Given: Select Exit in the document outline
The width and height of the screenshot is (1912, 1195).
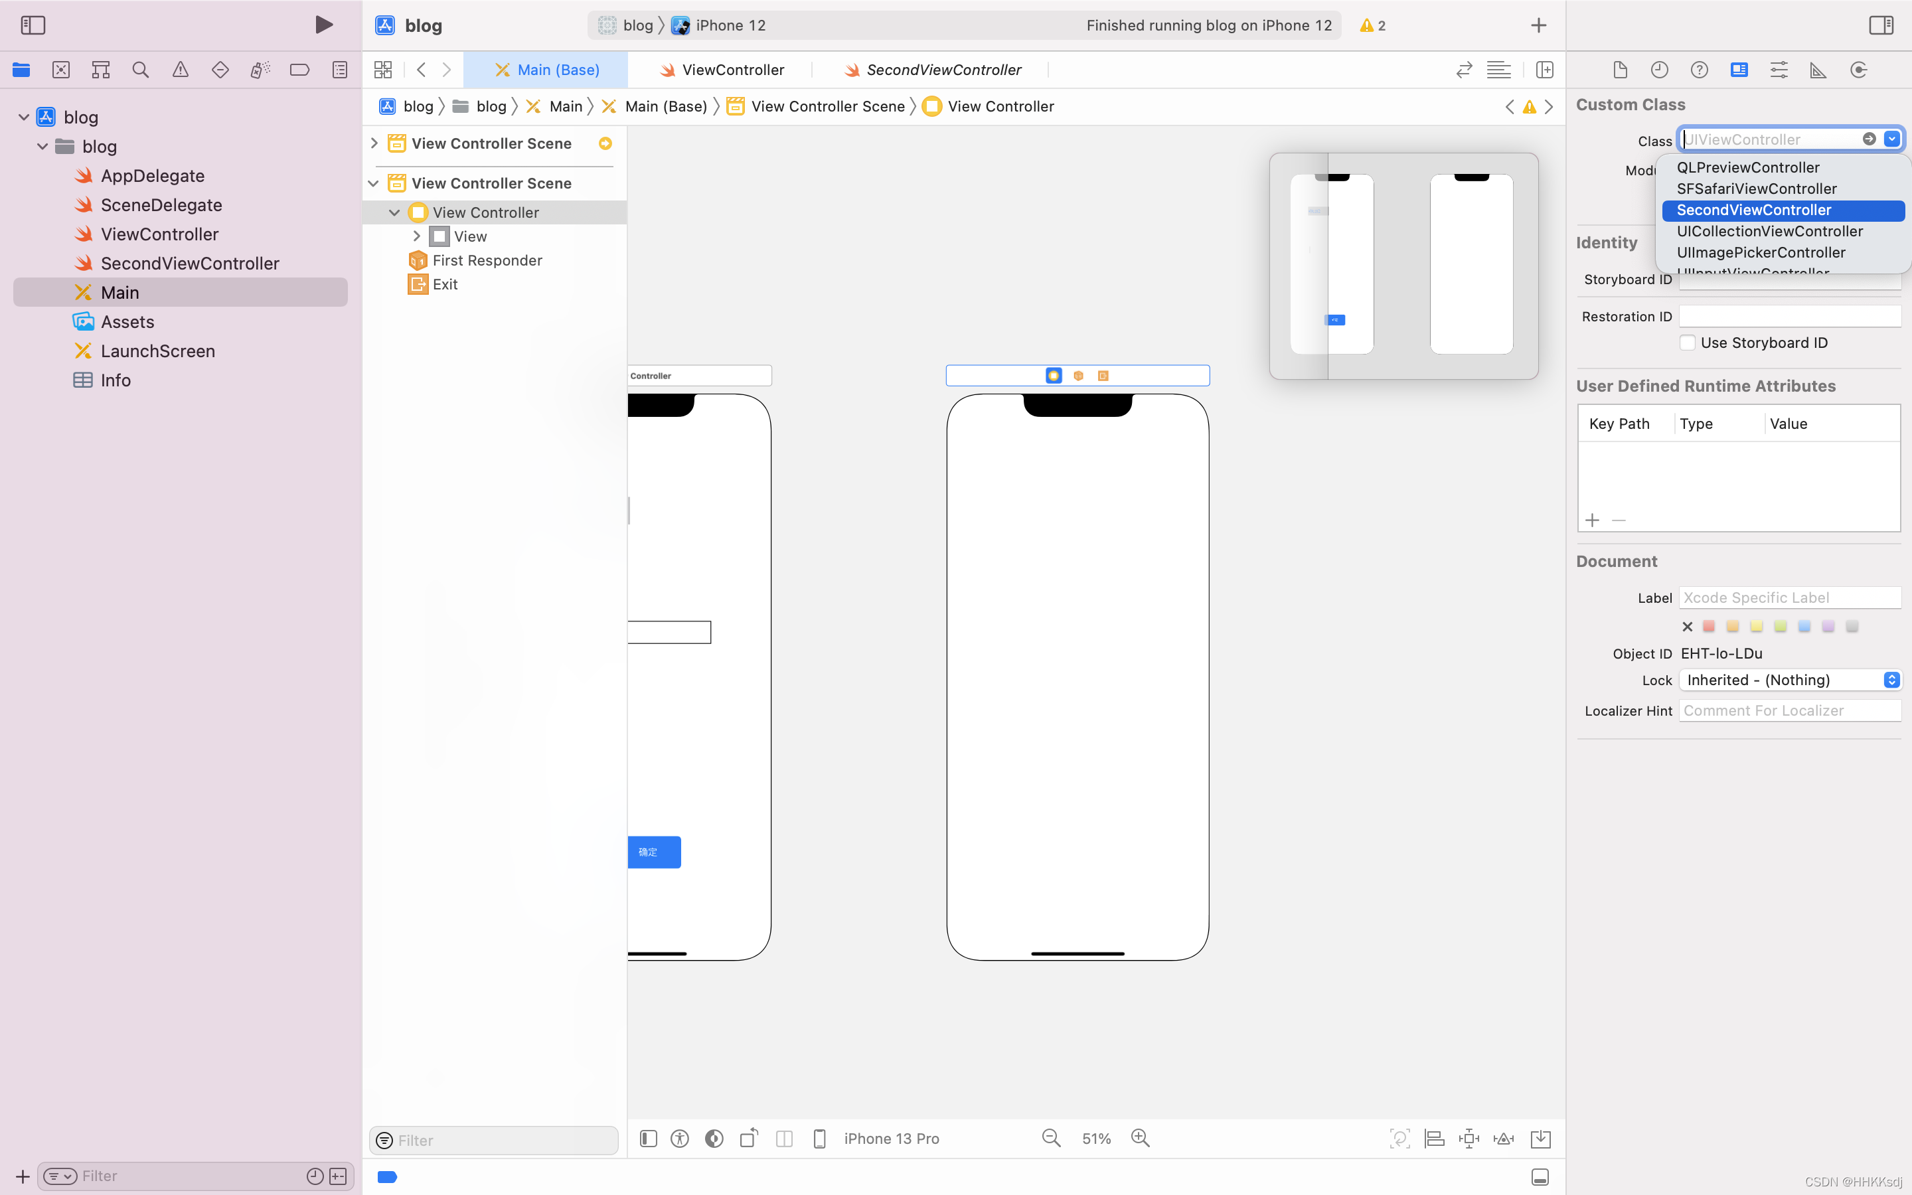Looking at the screenshot, I should coord(445,285).
